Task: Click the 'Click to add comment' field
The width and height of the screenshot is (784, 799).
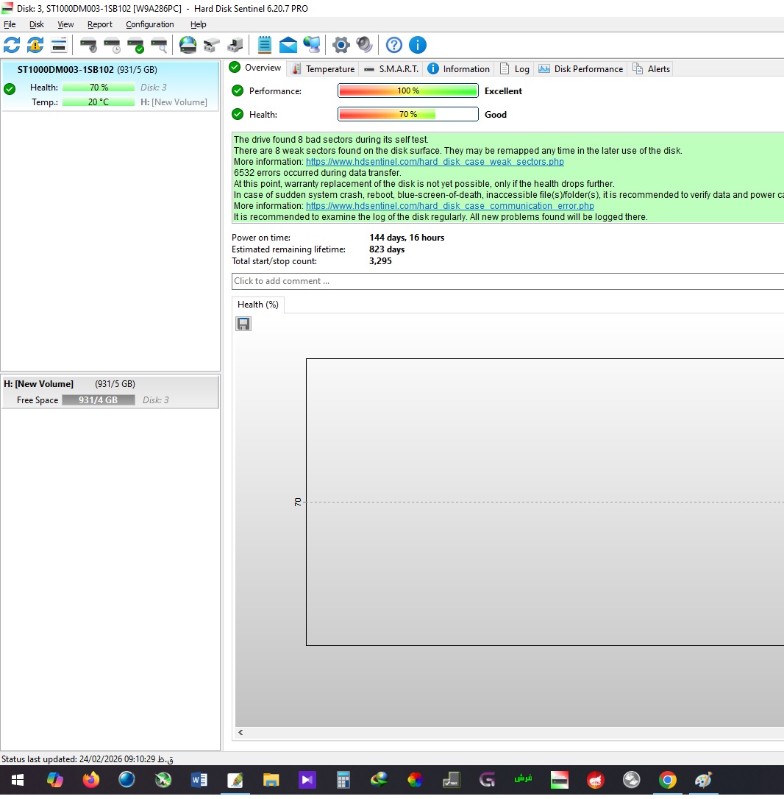Action: [x=507, y=281]
